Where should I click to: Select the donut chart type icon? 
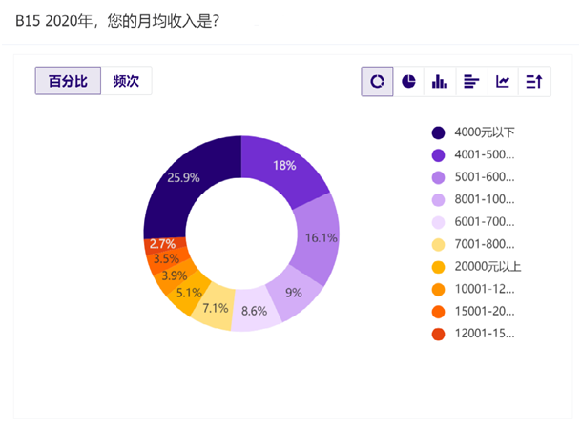click(377, 82)
